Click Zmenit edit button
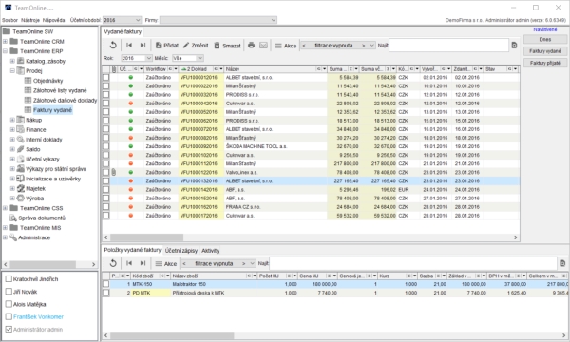 tap(196, 46)
